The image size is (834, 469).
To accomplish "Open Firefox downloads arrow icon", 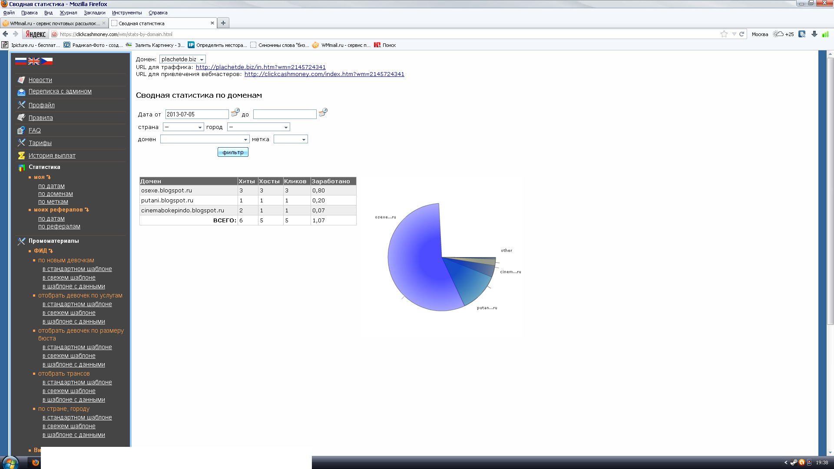I will pos(814,34).
